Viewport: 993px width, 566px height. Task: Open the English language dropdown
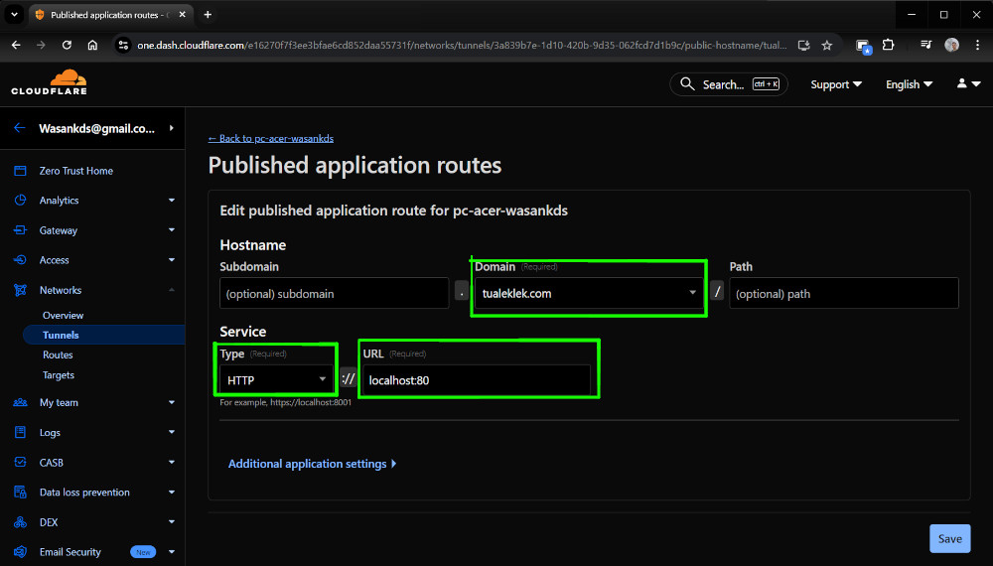[909, 84]
